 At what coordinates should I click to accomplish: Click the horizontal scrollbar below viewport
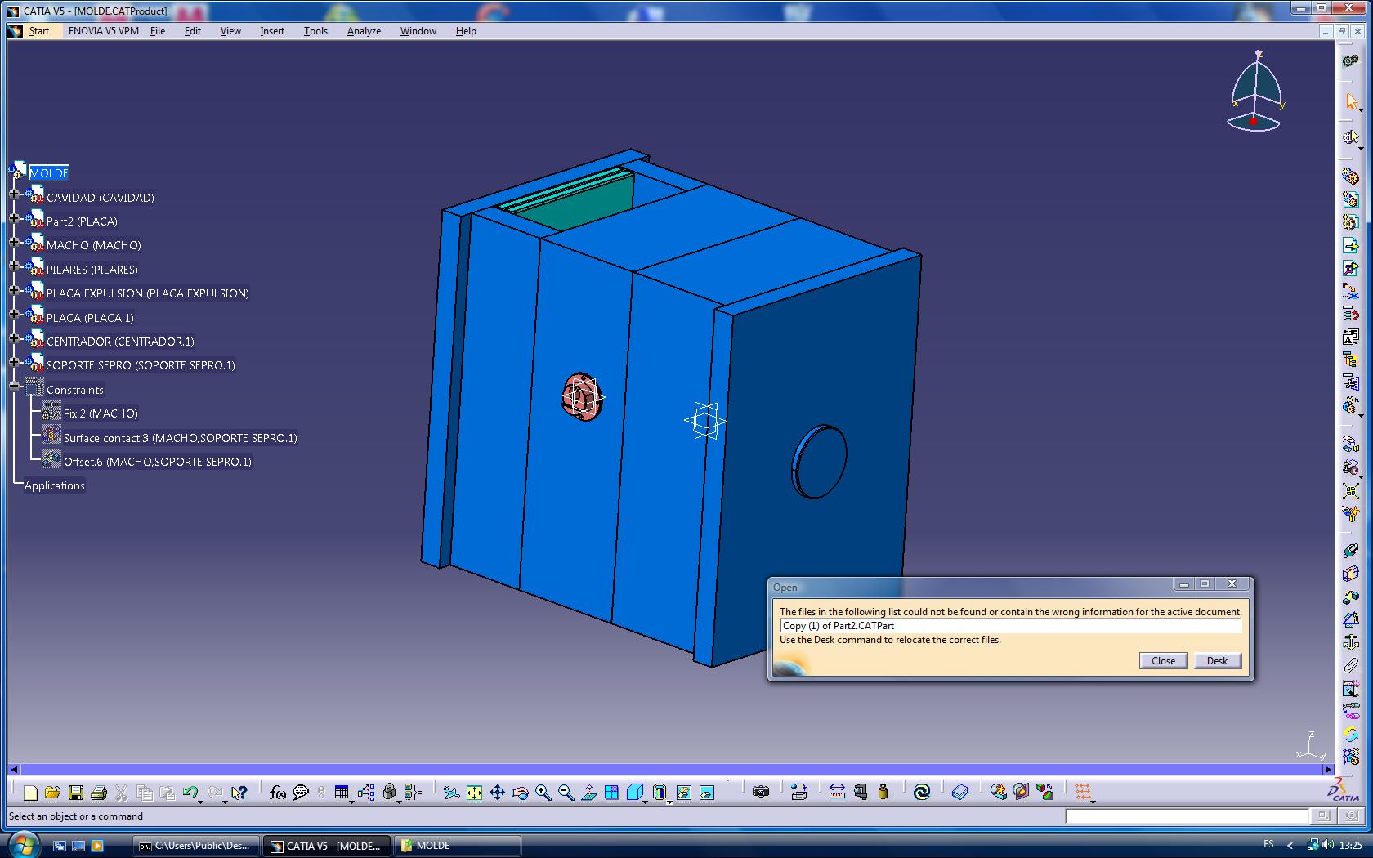[x=670, y=770]
